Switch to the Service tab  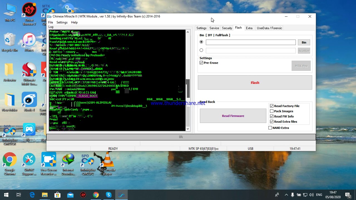pos(214,28)
